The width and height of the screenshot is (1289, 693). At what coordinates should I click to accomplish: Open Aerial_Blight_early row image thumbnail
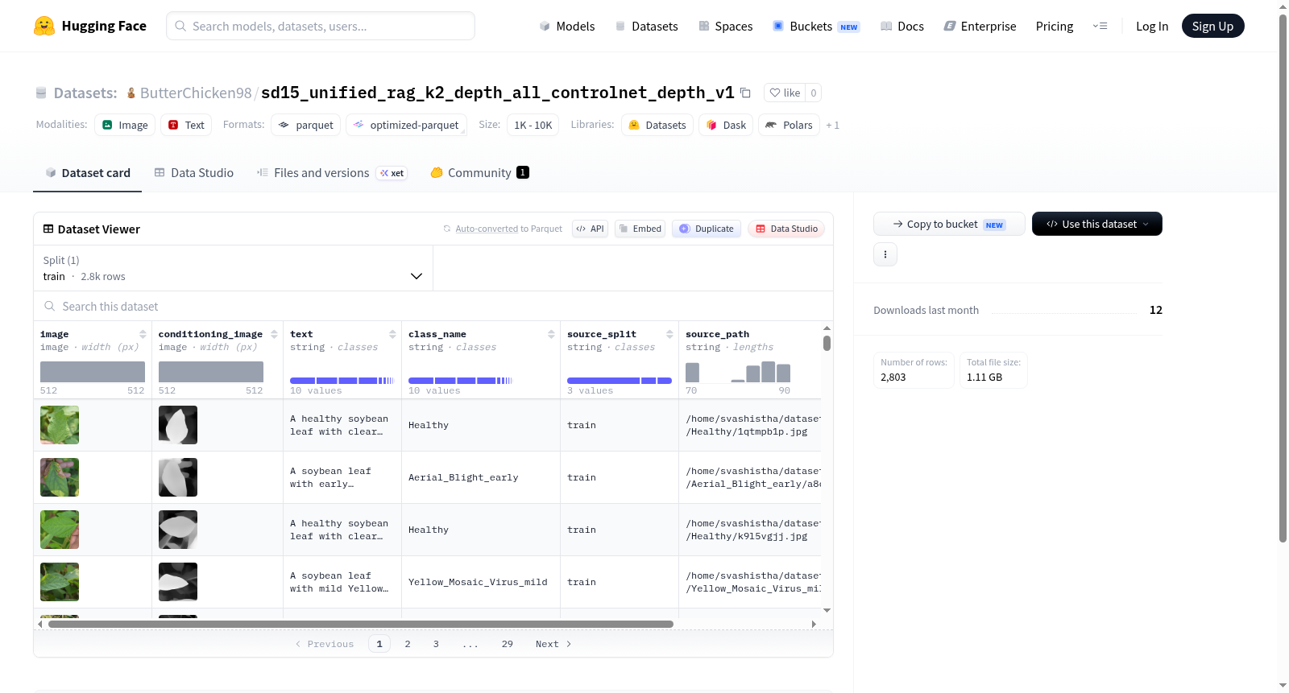[x=60, y=477]
